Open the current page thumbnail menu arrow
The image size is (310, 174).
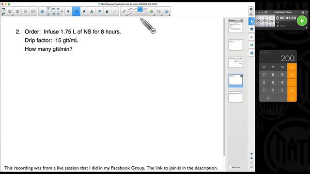tap(241, 76)
